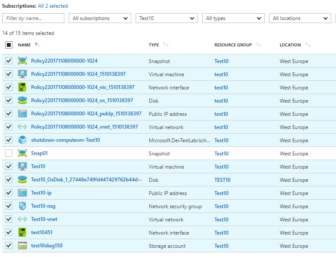This screenshot has height=258, width=336.
Task: Uncheck the Policy220171108000000-1024_1510138397 virtual machine row
Action: pyautogui.click(x=9, y=74)
